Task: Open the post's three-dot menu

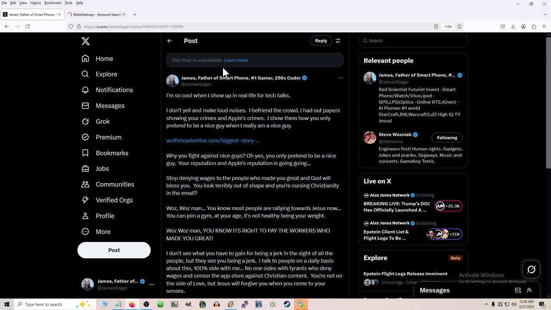Action: [x=341, y=78]
